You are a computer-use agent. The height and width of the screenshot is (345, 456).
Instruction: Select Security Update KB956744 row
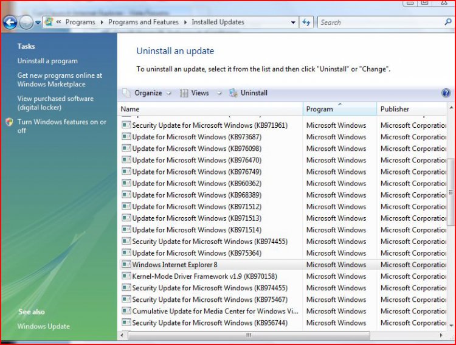283,323
